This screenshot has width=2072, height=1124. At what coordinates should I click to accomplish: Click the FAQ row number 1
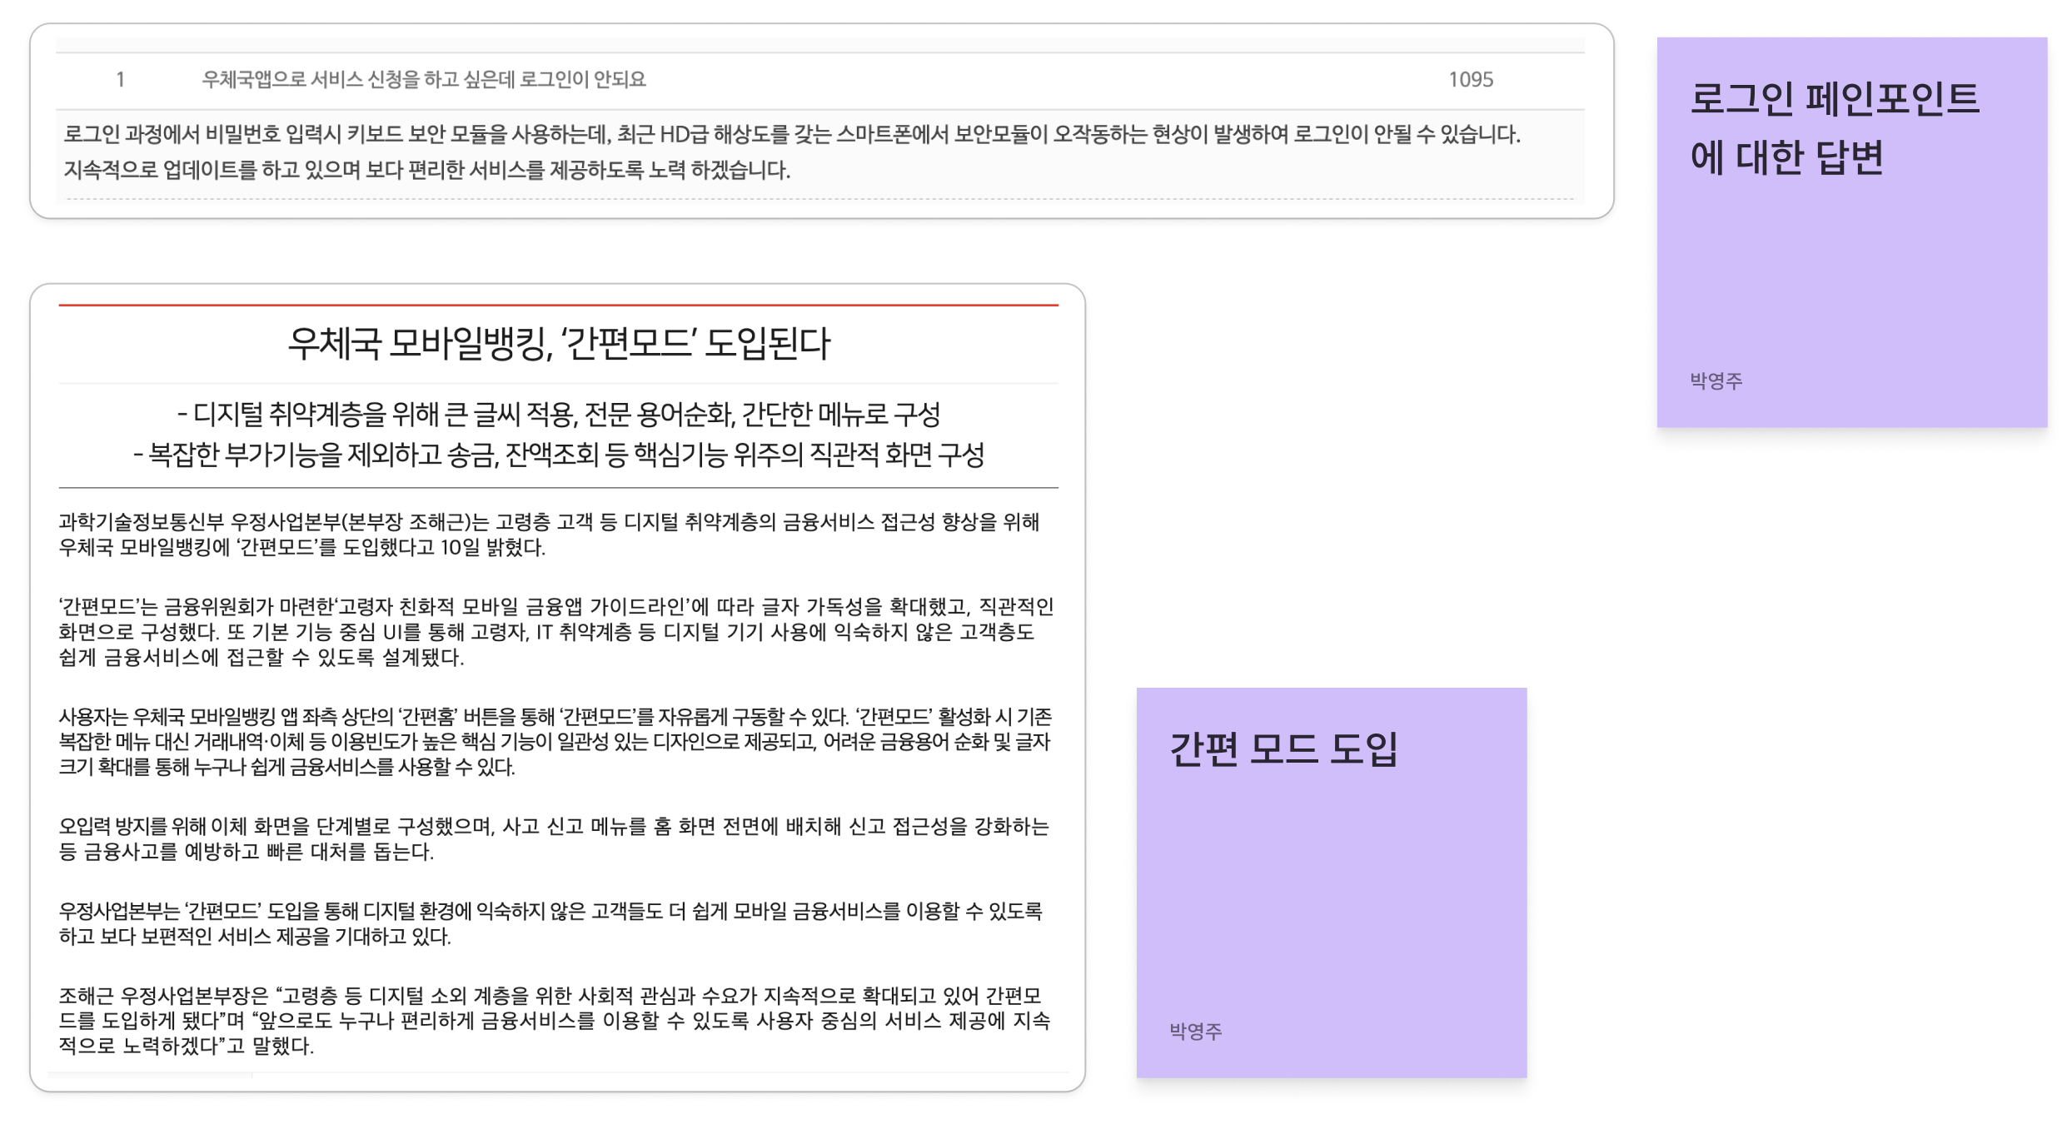pos(120,80)
